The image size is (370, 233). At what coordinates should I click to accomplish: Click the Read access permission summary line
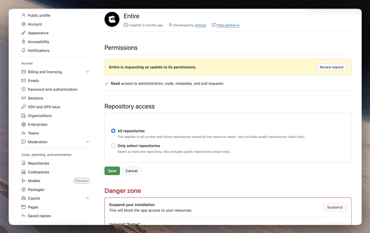(x=167, y=83)
